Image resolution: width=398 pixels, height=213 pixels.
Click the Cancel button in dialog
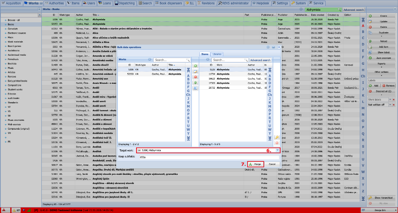pos(272,164)
